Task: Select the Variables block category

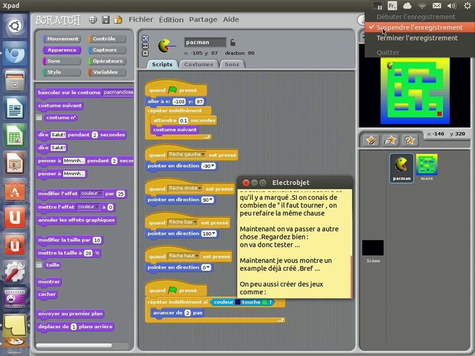Action: (x=107, y=72)
